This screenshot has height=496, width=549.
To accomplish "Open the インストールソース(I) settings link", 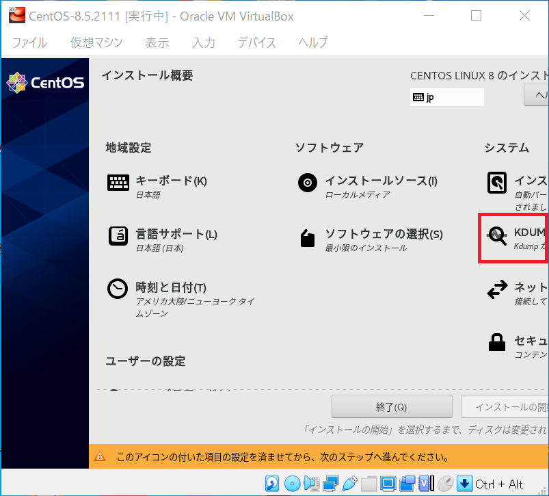I will point(381,181).
